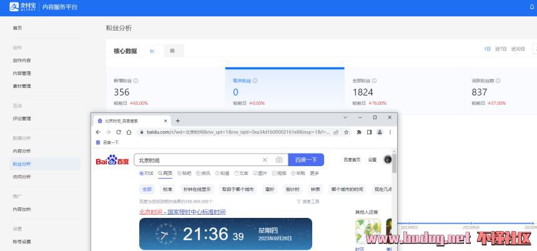Open 内容加热 in the sidebar
This screenshot has height=251, width=537.
(22, 209)
